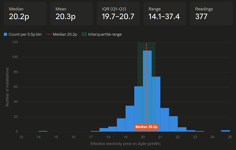
Task: Select the Mean 20.3p stat card
Action: tap(72, 14)
